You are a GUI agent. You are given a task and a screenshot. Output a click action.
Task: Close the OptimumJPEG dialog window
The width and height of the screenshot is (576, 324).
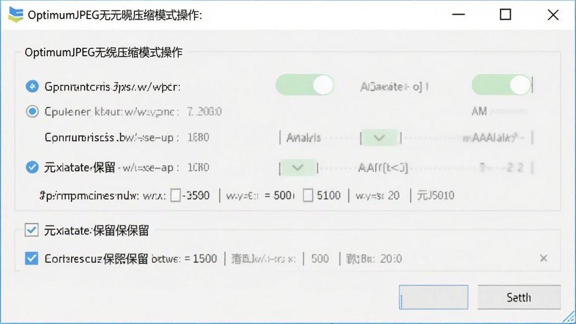tap(553, 15)
